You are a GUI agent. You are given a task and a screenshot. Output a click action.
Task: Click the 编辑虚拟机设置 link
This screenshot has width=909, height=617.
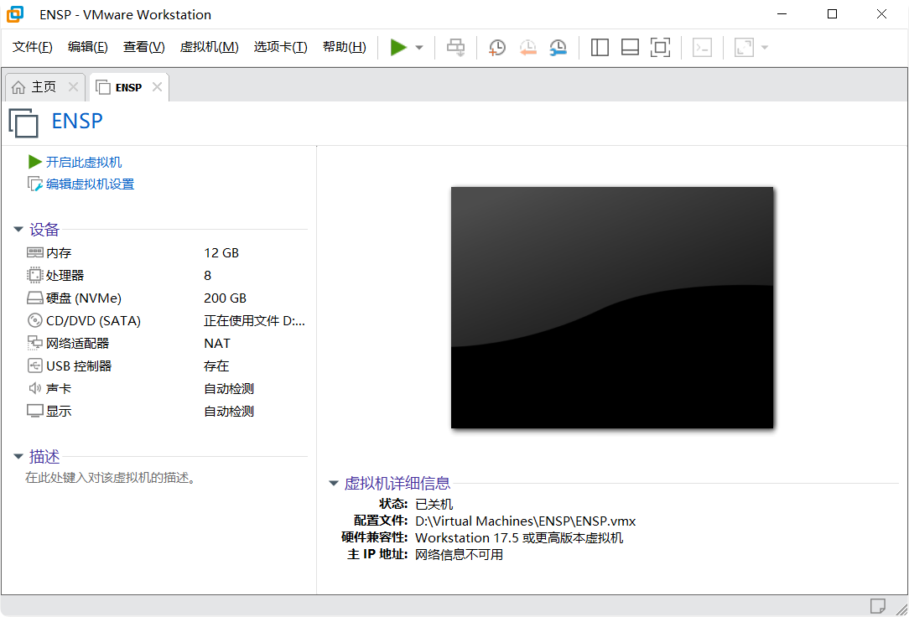tap(90, 184)
